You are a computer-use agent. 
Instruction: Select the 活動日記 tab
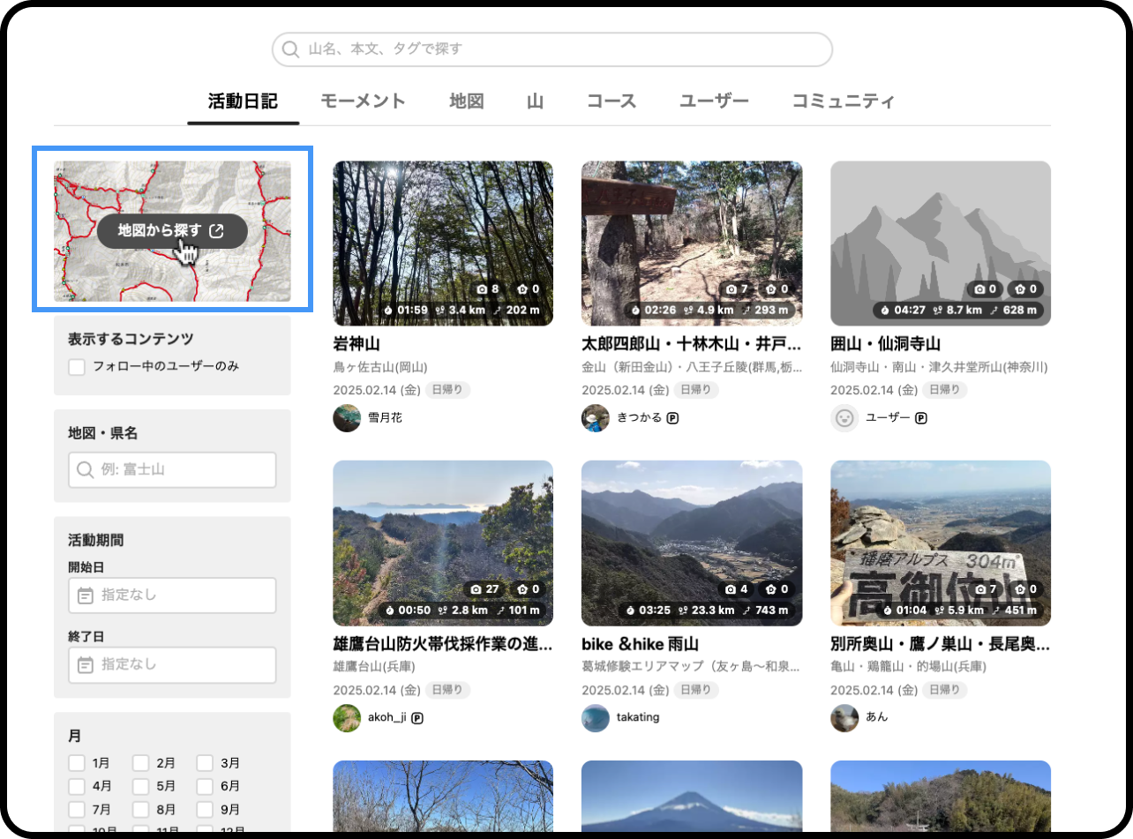[243, 101]
